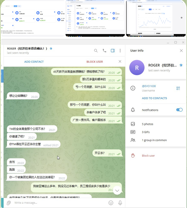This screenshot has width=187, height=208.
Task: Minimize the Telegram window
Action: 168,42
